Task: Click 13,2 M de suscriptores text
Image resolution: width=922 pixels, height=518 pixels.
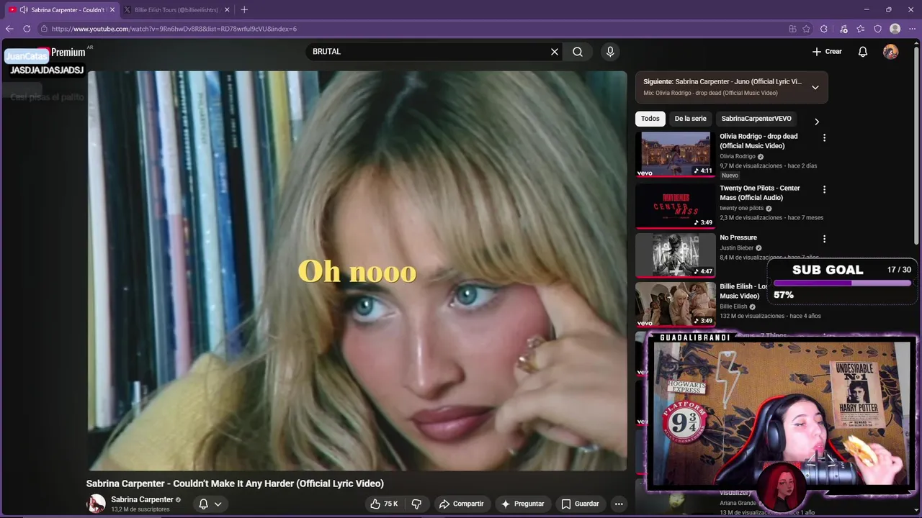Action: tap(140, 509)
